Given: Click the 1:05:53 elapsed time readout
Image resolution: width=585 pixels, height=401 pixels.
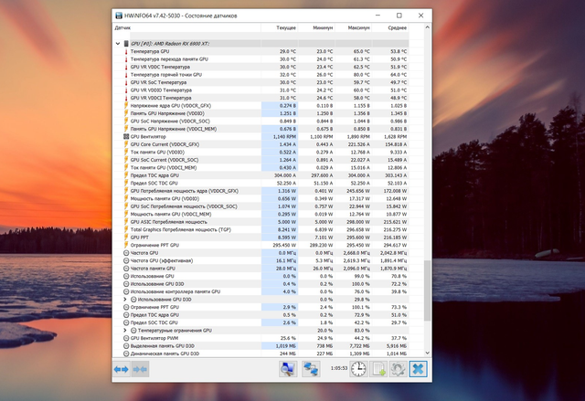Looking at the screenshot, I should [339, 368].
